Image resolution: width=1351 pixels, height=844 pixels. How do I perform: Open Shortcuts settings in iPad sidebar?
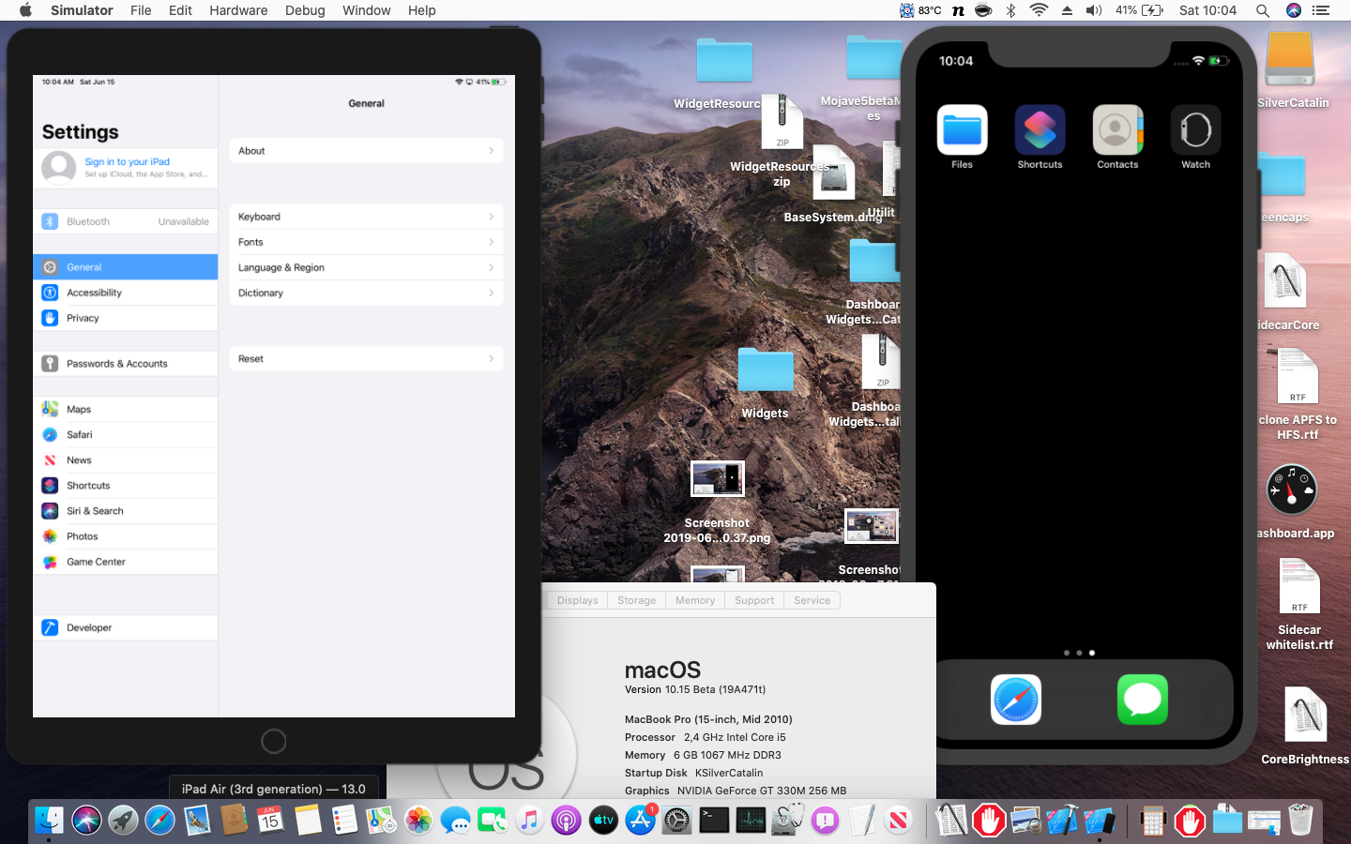[x=126, y=486]
